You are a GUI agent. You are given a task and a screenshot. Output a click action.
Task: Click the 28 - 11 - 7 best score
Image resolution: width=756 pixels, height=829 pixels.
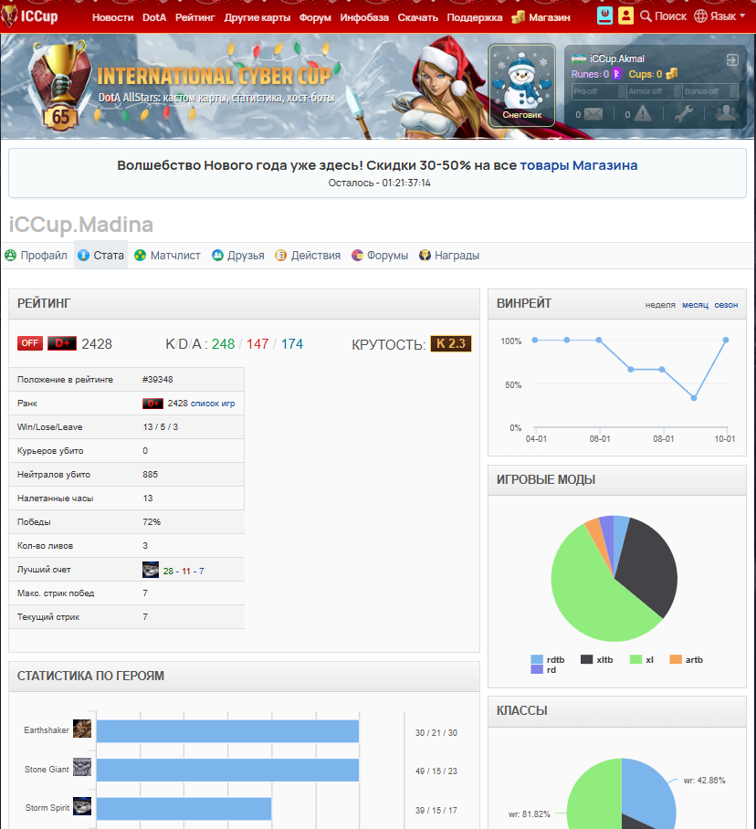pos(184,571)
